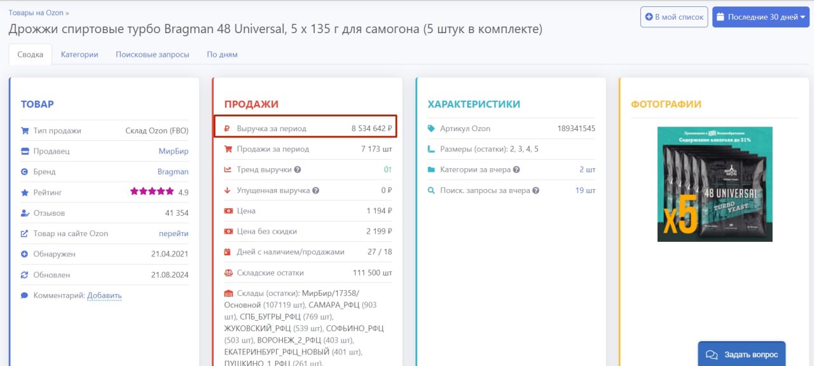Click the down-arrow icon beside 'Упущенная выручка'

click(228, 190)
